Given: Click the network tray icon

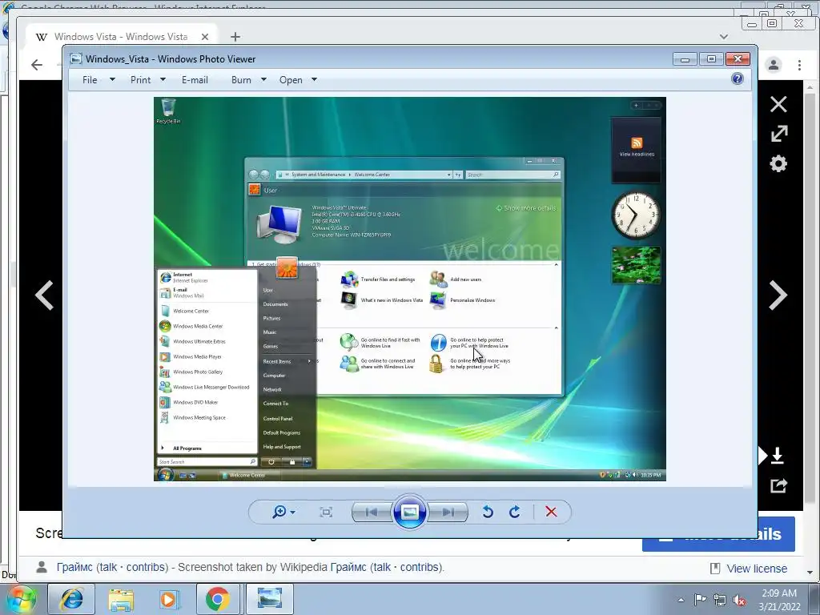Looking at the screenshot, I should point(720,600).
